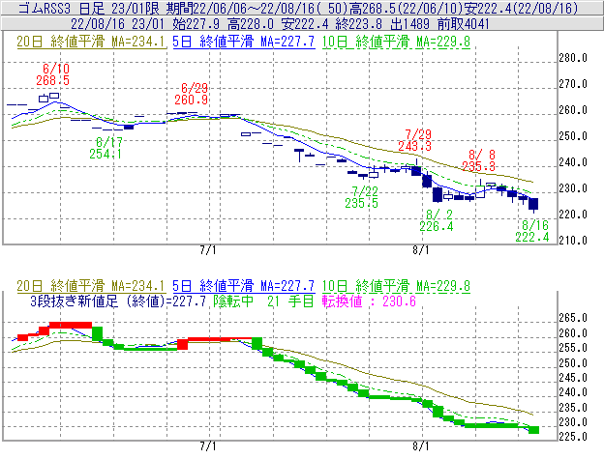Click the 前取4041 open interest text

click(x=464, y=24)
